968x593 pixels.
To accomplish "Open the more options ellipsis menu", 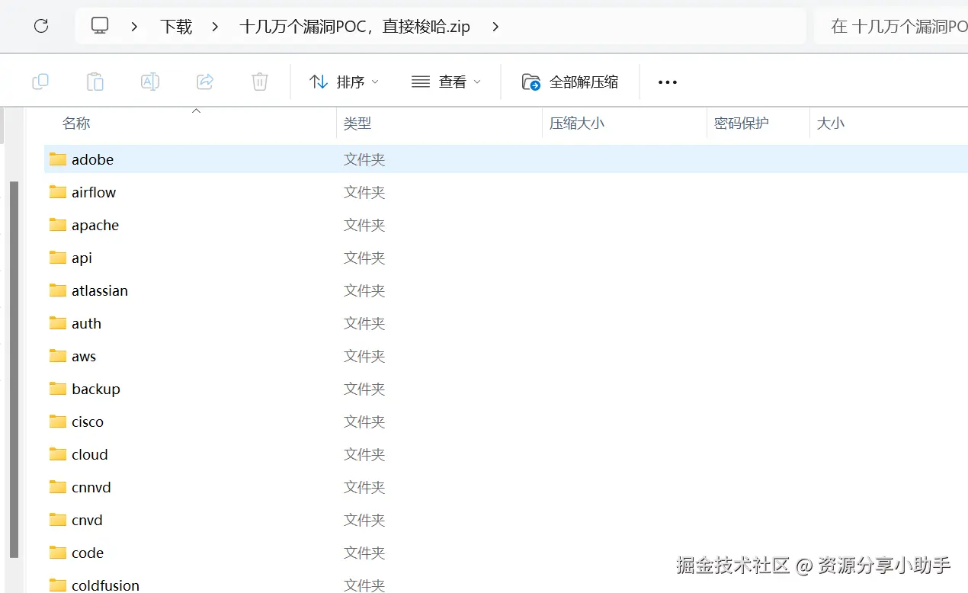I will pyautogui.click(x=668, y=82).
